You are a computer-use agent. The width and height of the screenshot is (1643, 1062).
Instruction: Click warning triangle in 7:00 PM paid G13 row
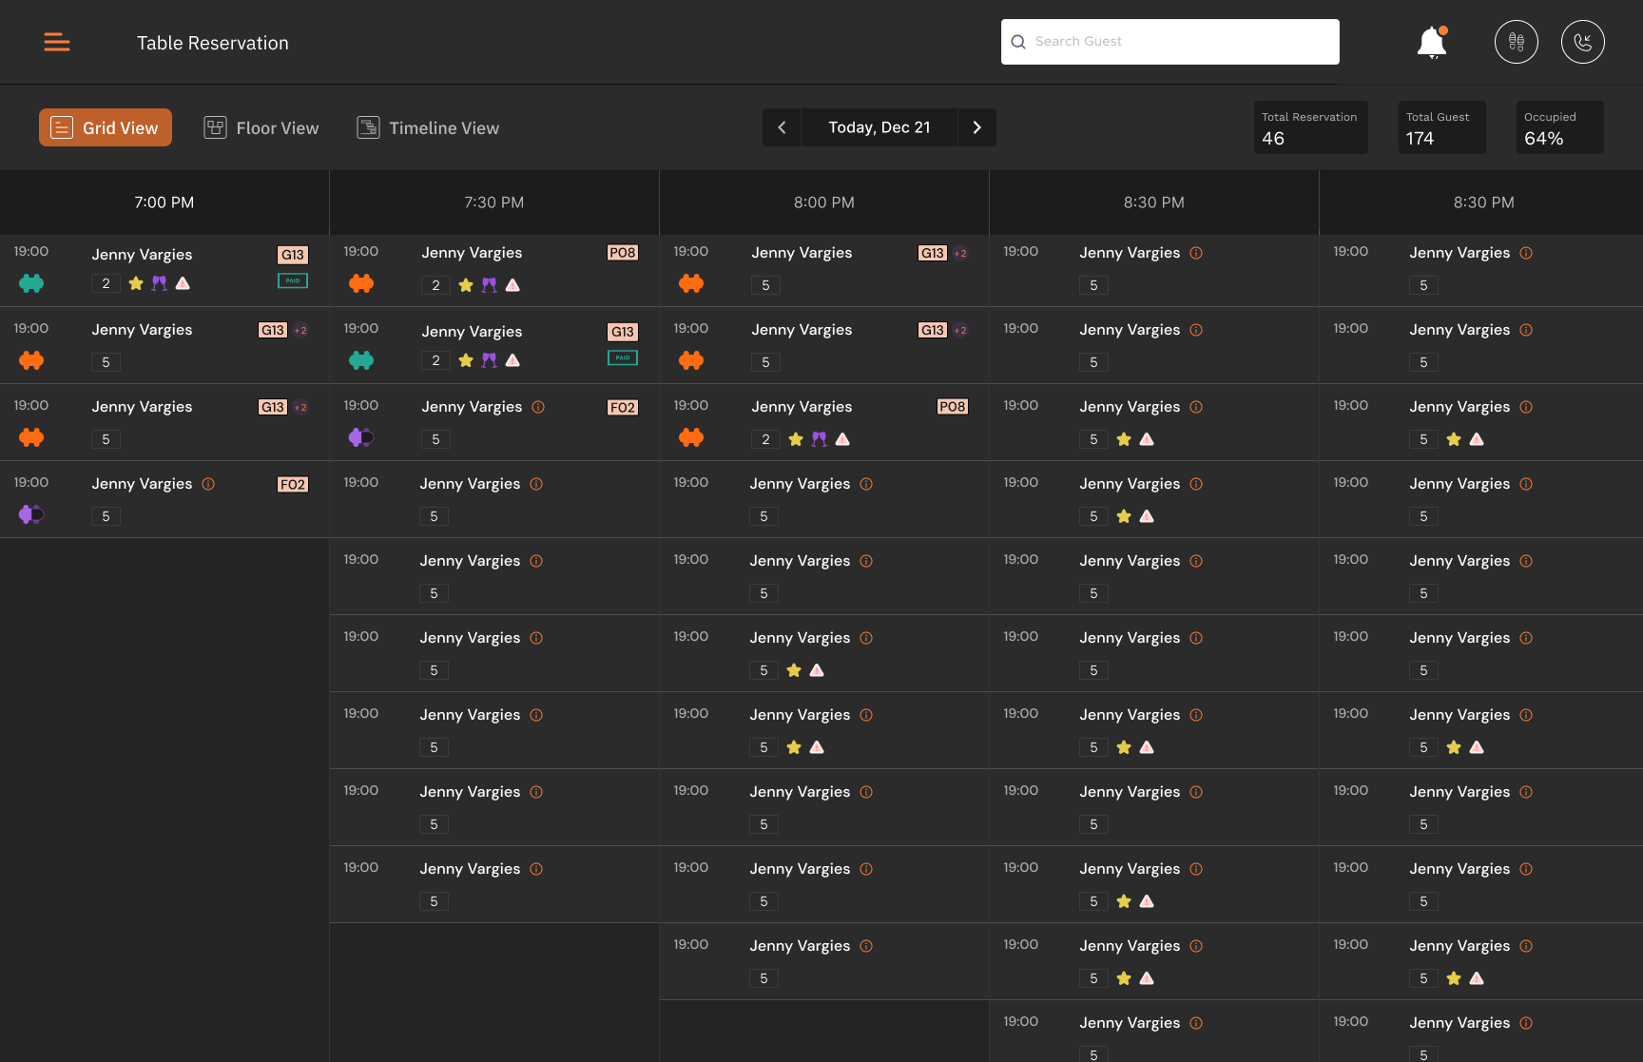pyautogui.click(x=184, y=283)
